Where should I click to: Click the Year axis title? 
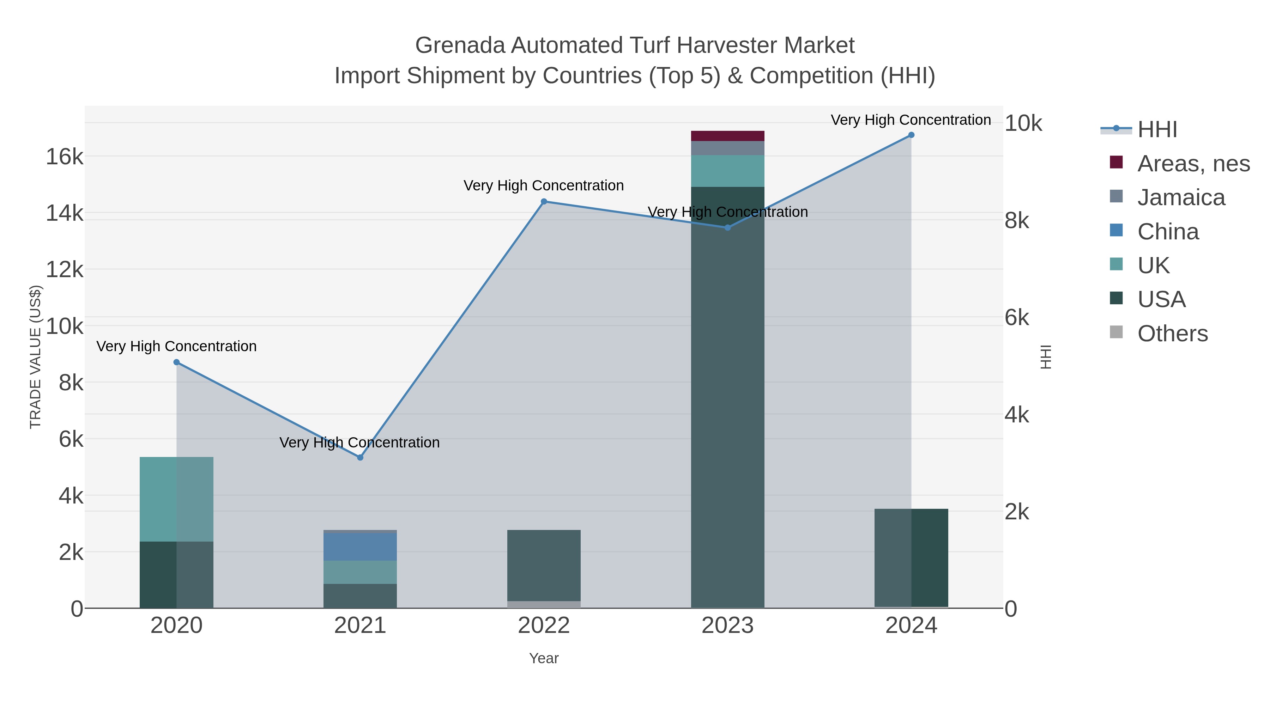[x=544, y=658]
